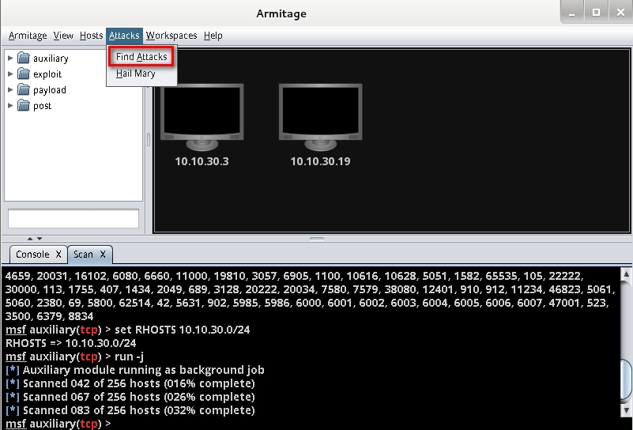Close the Scan tab with X
633x430 pixels.
pos(103,255)
